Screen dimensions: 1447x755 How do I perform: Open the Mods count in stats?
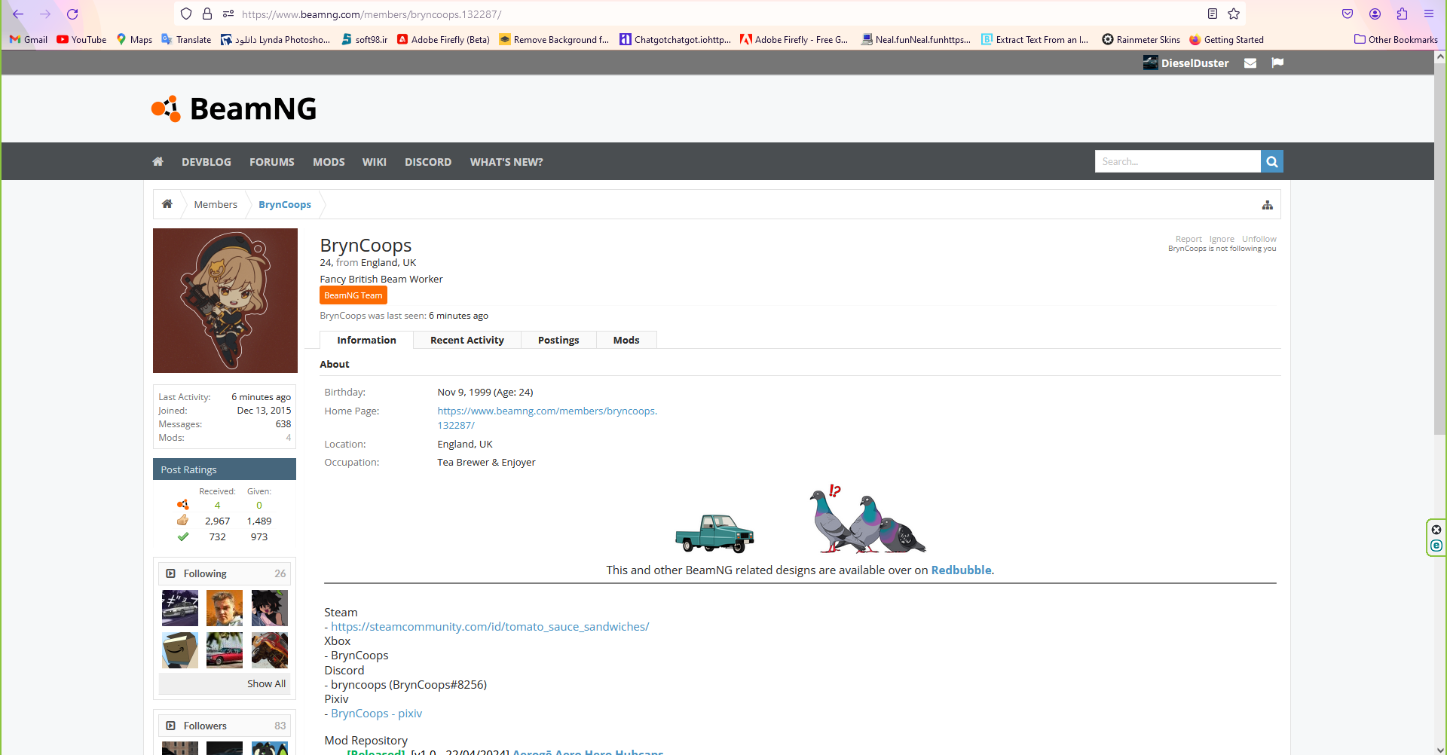[x=288, y=438]
